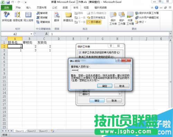This screenshot has height=137, width=173.
Task: Click the Select All corner of the grid
Action: point(4,39)
